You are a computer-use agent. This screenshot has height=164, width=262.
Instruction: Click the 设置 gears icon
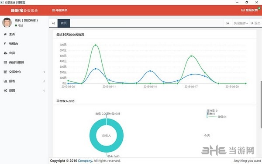[x=5, y=91]
